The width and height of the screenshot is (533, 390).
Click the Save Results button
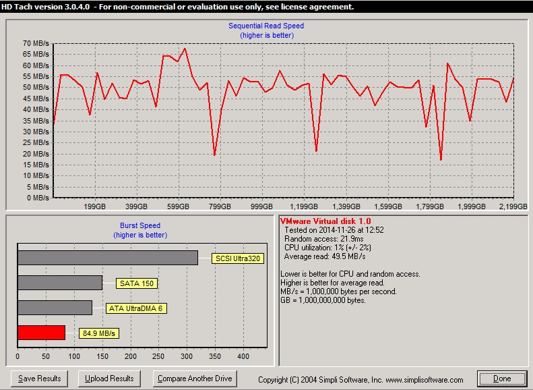(40, 379)
